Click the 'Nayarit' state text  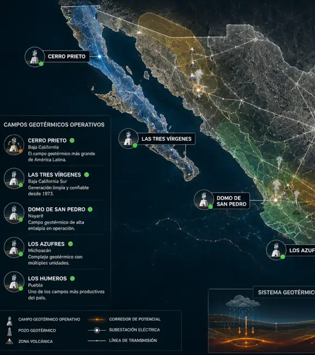coord(36,216)
